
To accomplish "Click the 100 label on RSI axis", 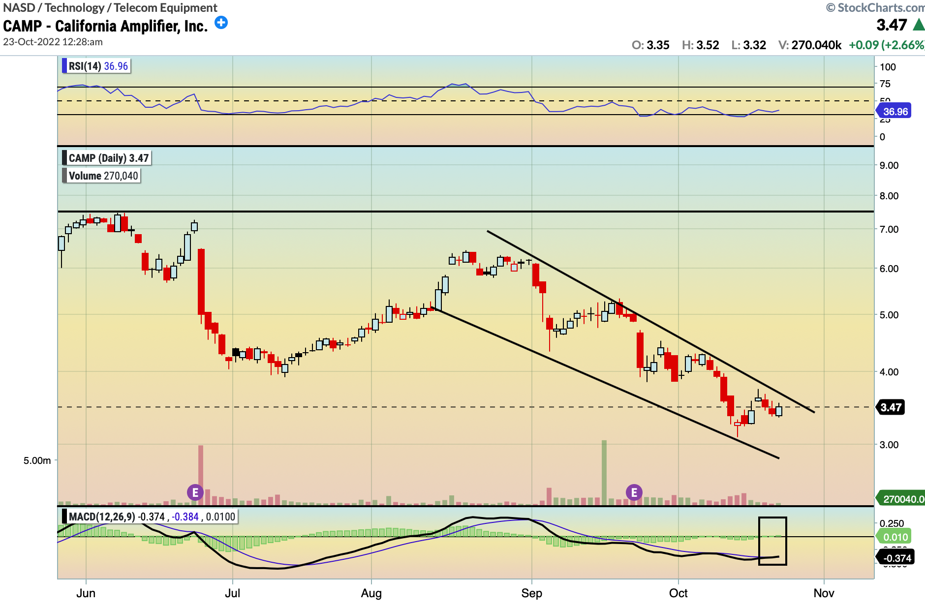I will click(x=888, y=67).
